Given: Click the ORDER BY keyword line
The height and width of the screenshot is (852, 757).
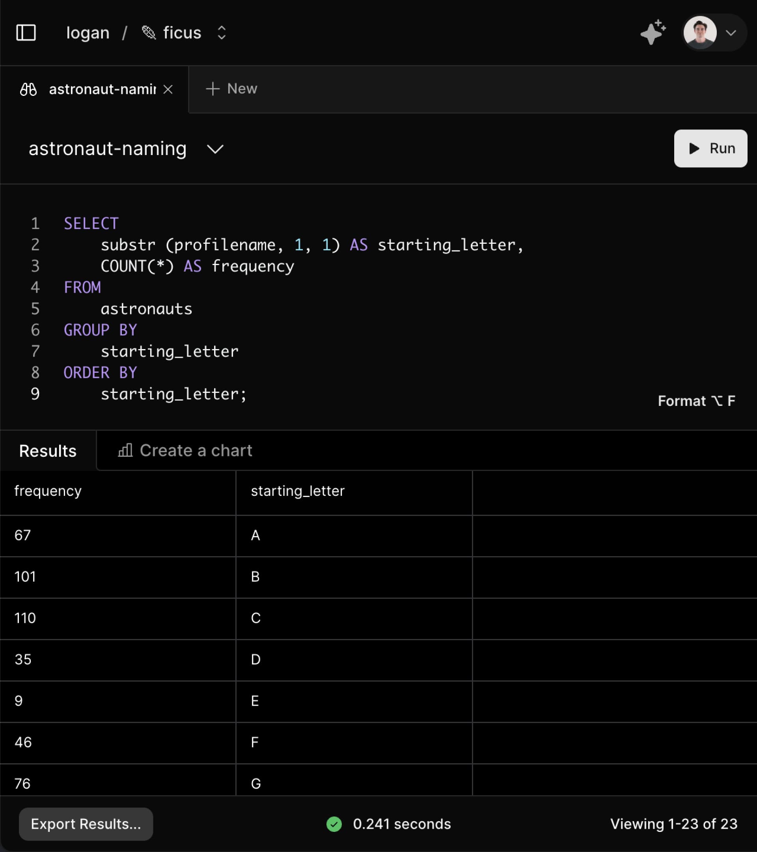Looking at the screenshot, I should point(100,373).
